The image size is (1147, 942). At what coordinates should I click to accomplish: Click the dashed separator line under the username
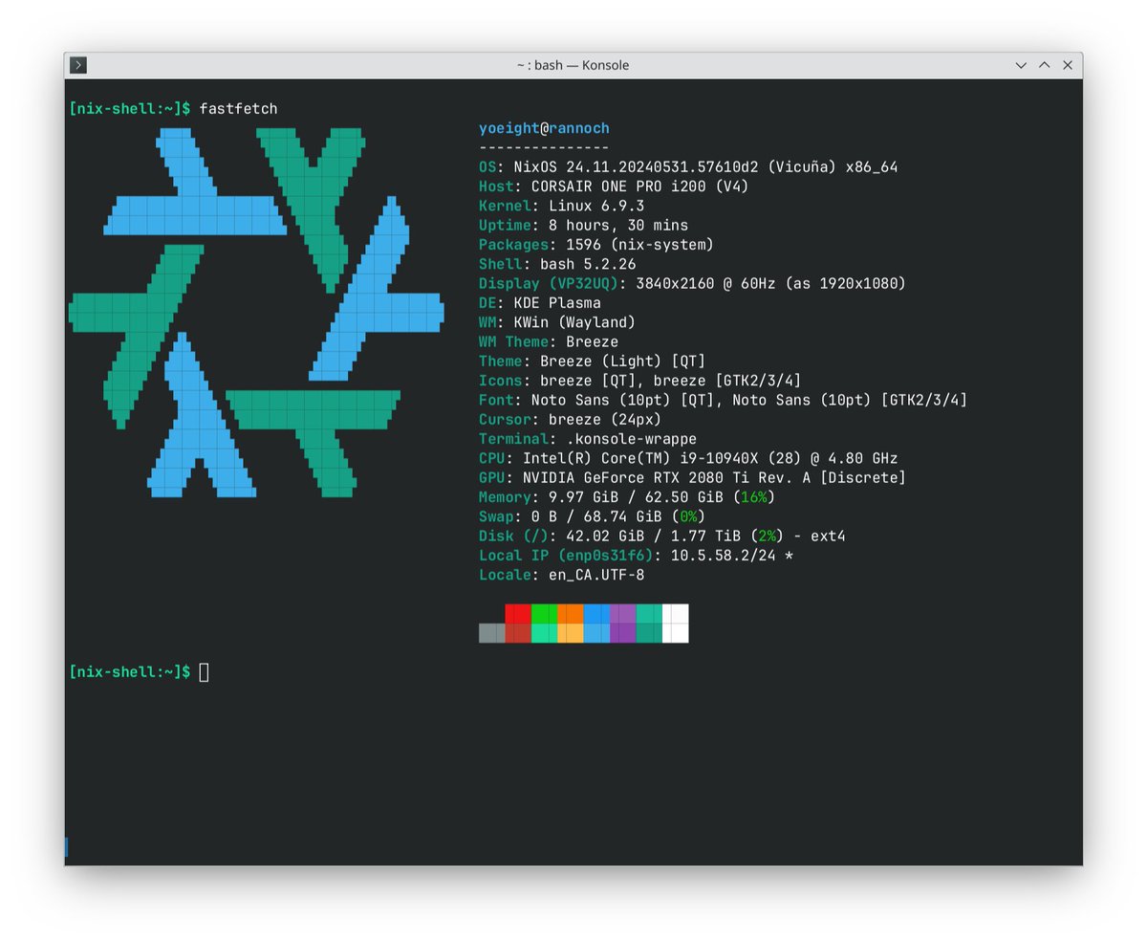click(544, 147)
